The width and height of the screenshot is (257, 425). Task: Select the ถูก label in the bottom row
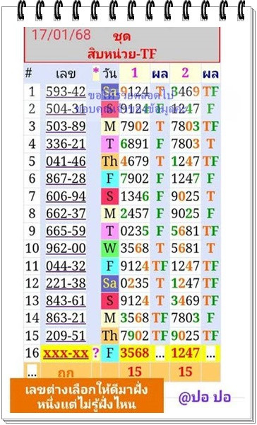[x=66, y=373]
